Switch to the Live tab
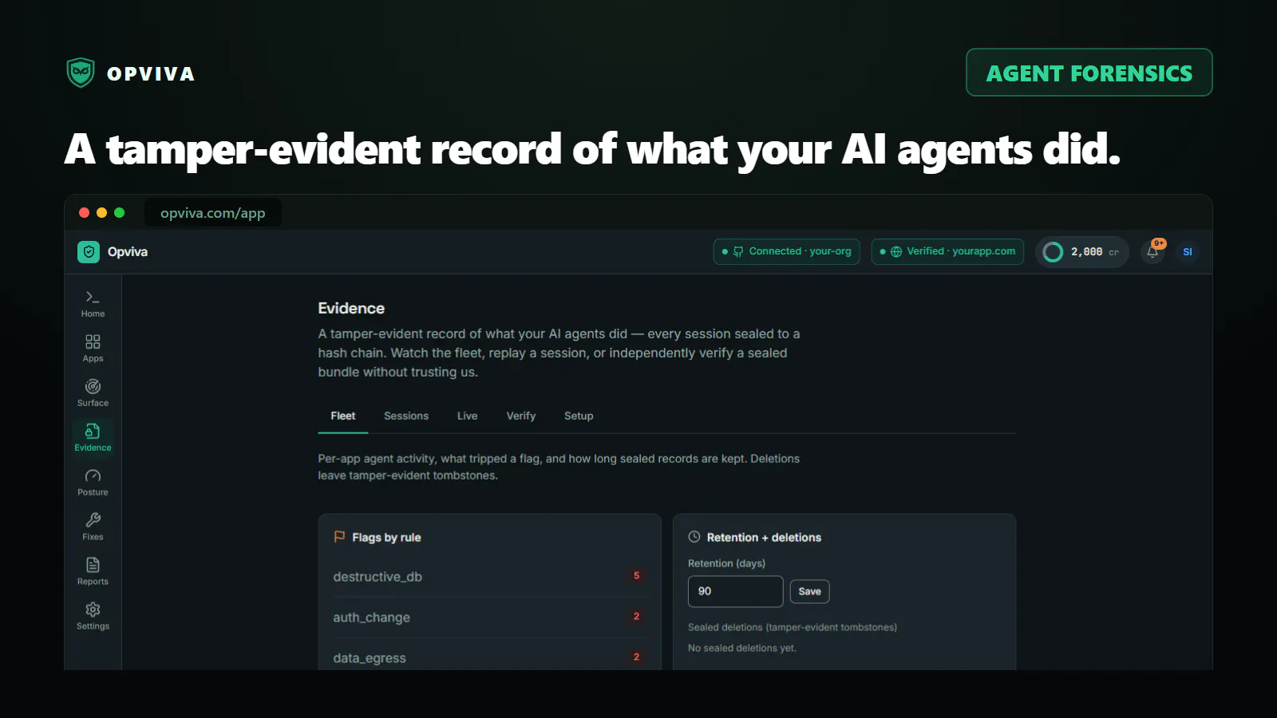Screen dimensions: 1277x718 (x=468, y=416)
